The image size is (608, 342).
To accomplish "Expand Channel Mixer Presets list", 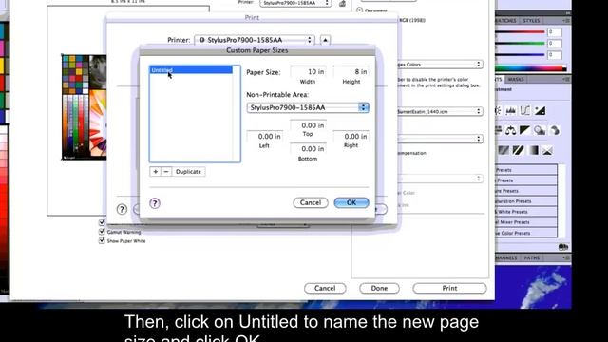I will (x=525, y=222).
